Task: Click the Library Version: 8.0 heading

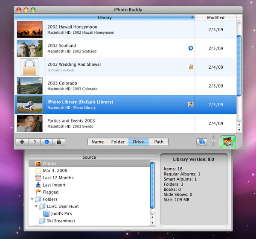Action: tap(193, 159)
